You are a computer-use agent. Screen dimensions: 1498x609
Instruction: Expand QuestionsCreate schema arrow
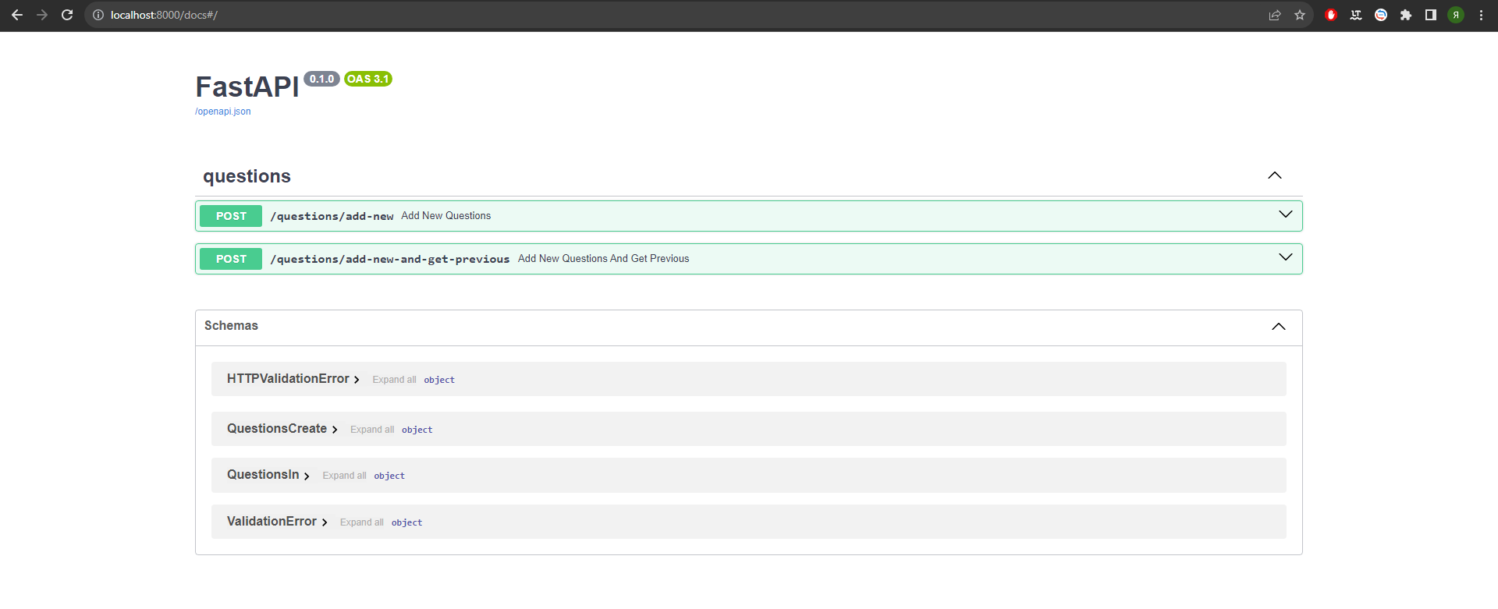[x=335, y=430]
